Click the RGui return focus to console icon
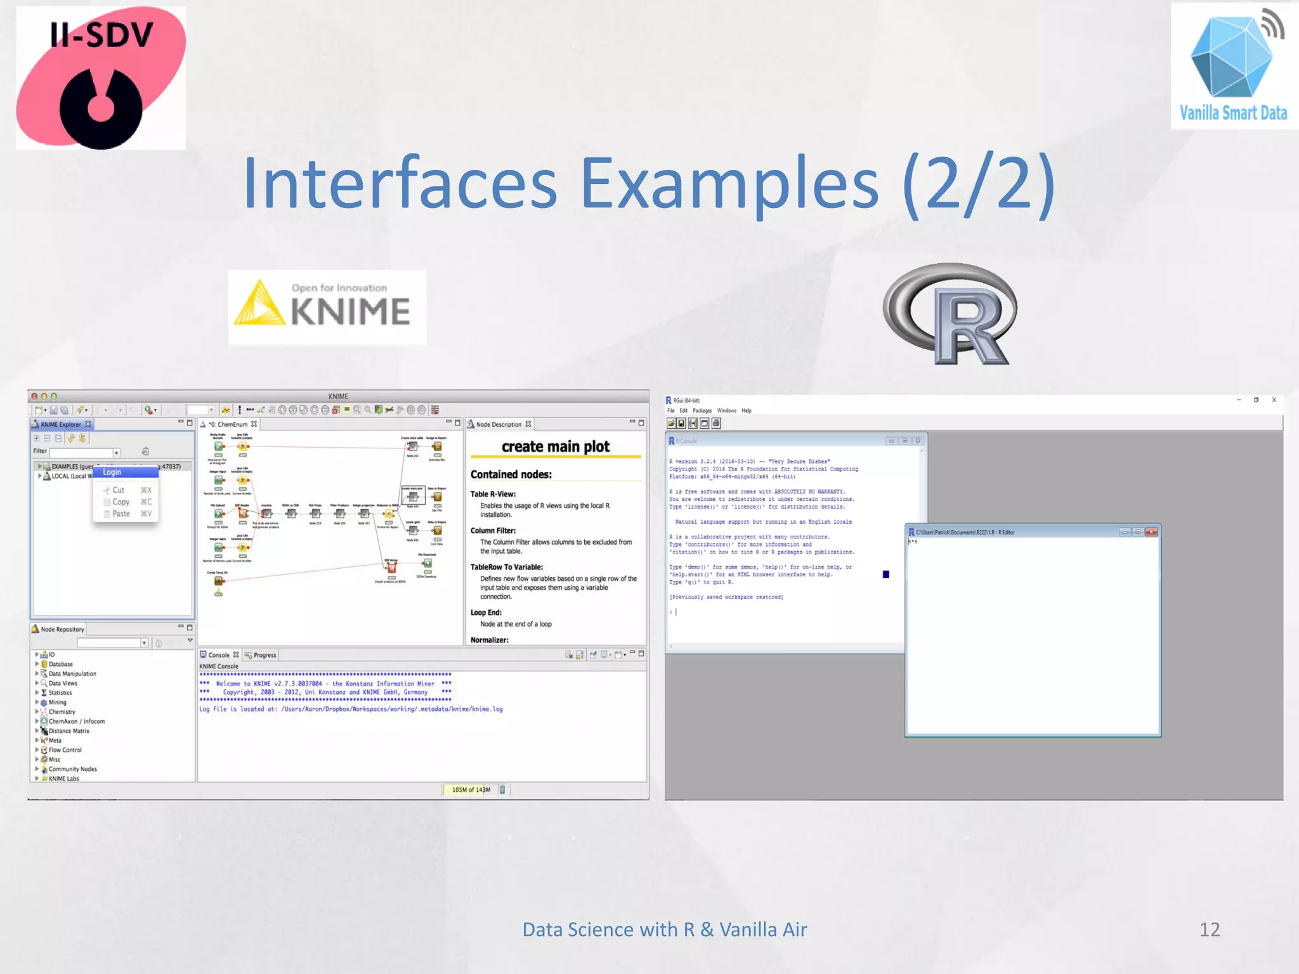Screen dimensions: 1299x974 705,423
